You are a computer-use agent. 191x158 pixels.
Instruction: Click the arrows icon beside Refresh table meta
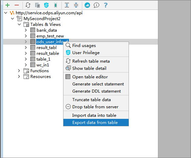pos(68,61)
